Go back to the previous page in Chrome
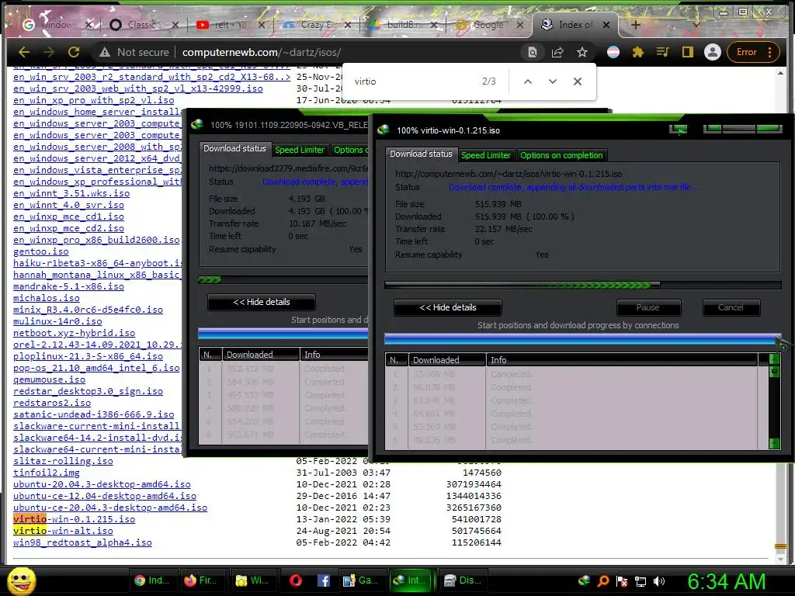Screen dimensions: 795x596 pos(24,52)
